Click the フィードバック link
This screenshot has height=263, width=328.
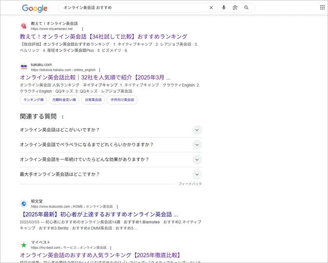(190, 184)
